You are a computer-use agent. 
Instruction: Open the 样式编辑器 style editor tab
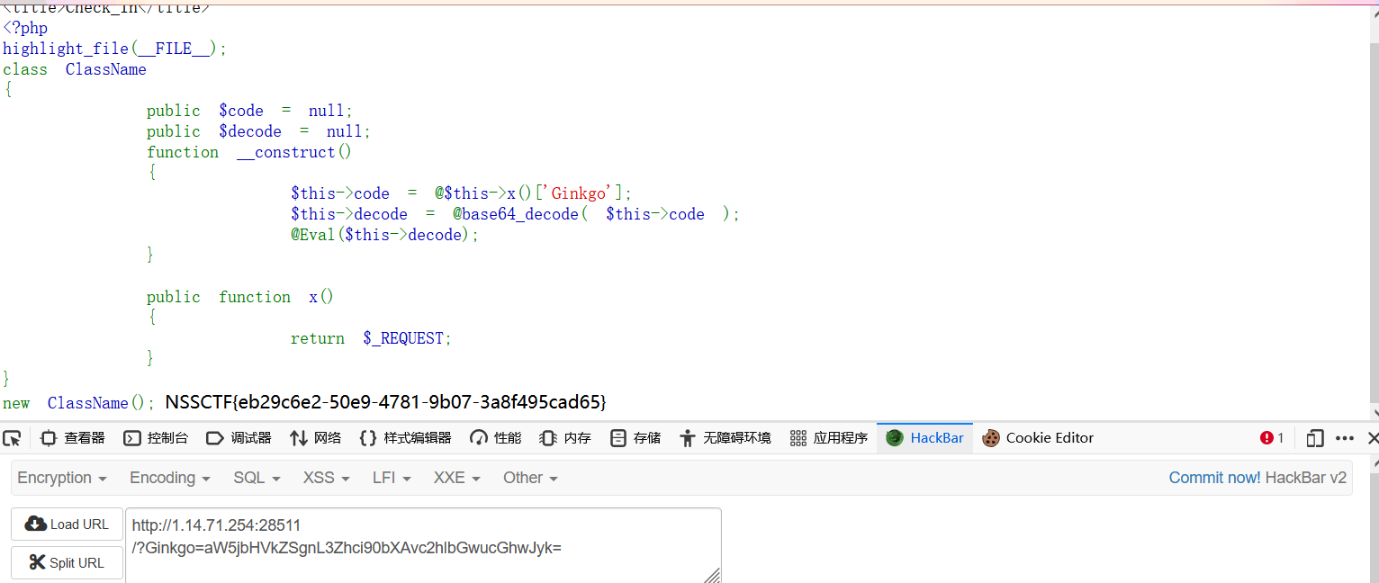[405, 438]
